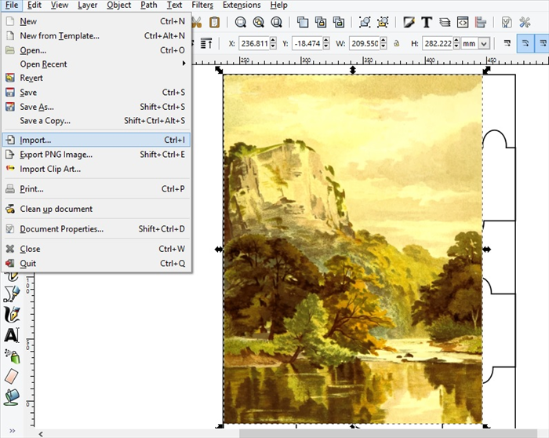
Task: Zoom to fit page icon
Action: 277,23
